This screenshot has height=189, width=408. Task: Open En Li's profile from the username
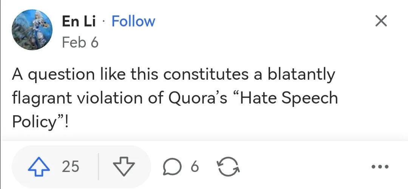79,21
